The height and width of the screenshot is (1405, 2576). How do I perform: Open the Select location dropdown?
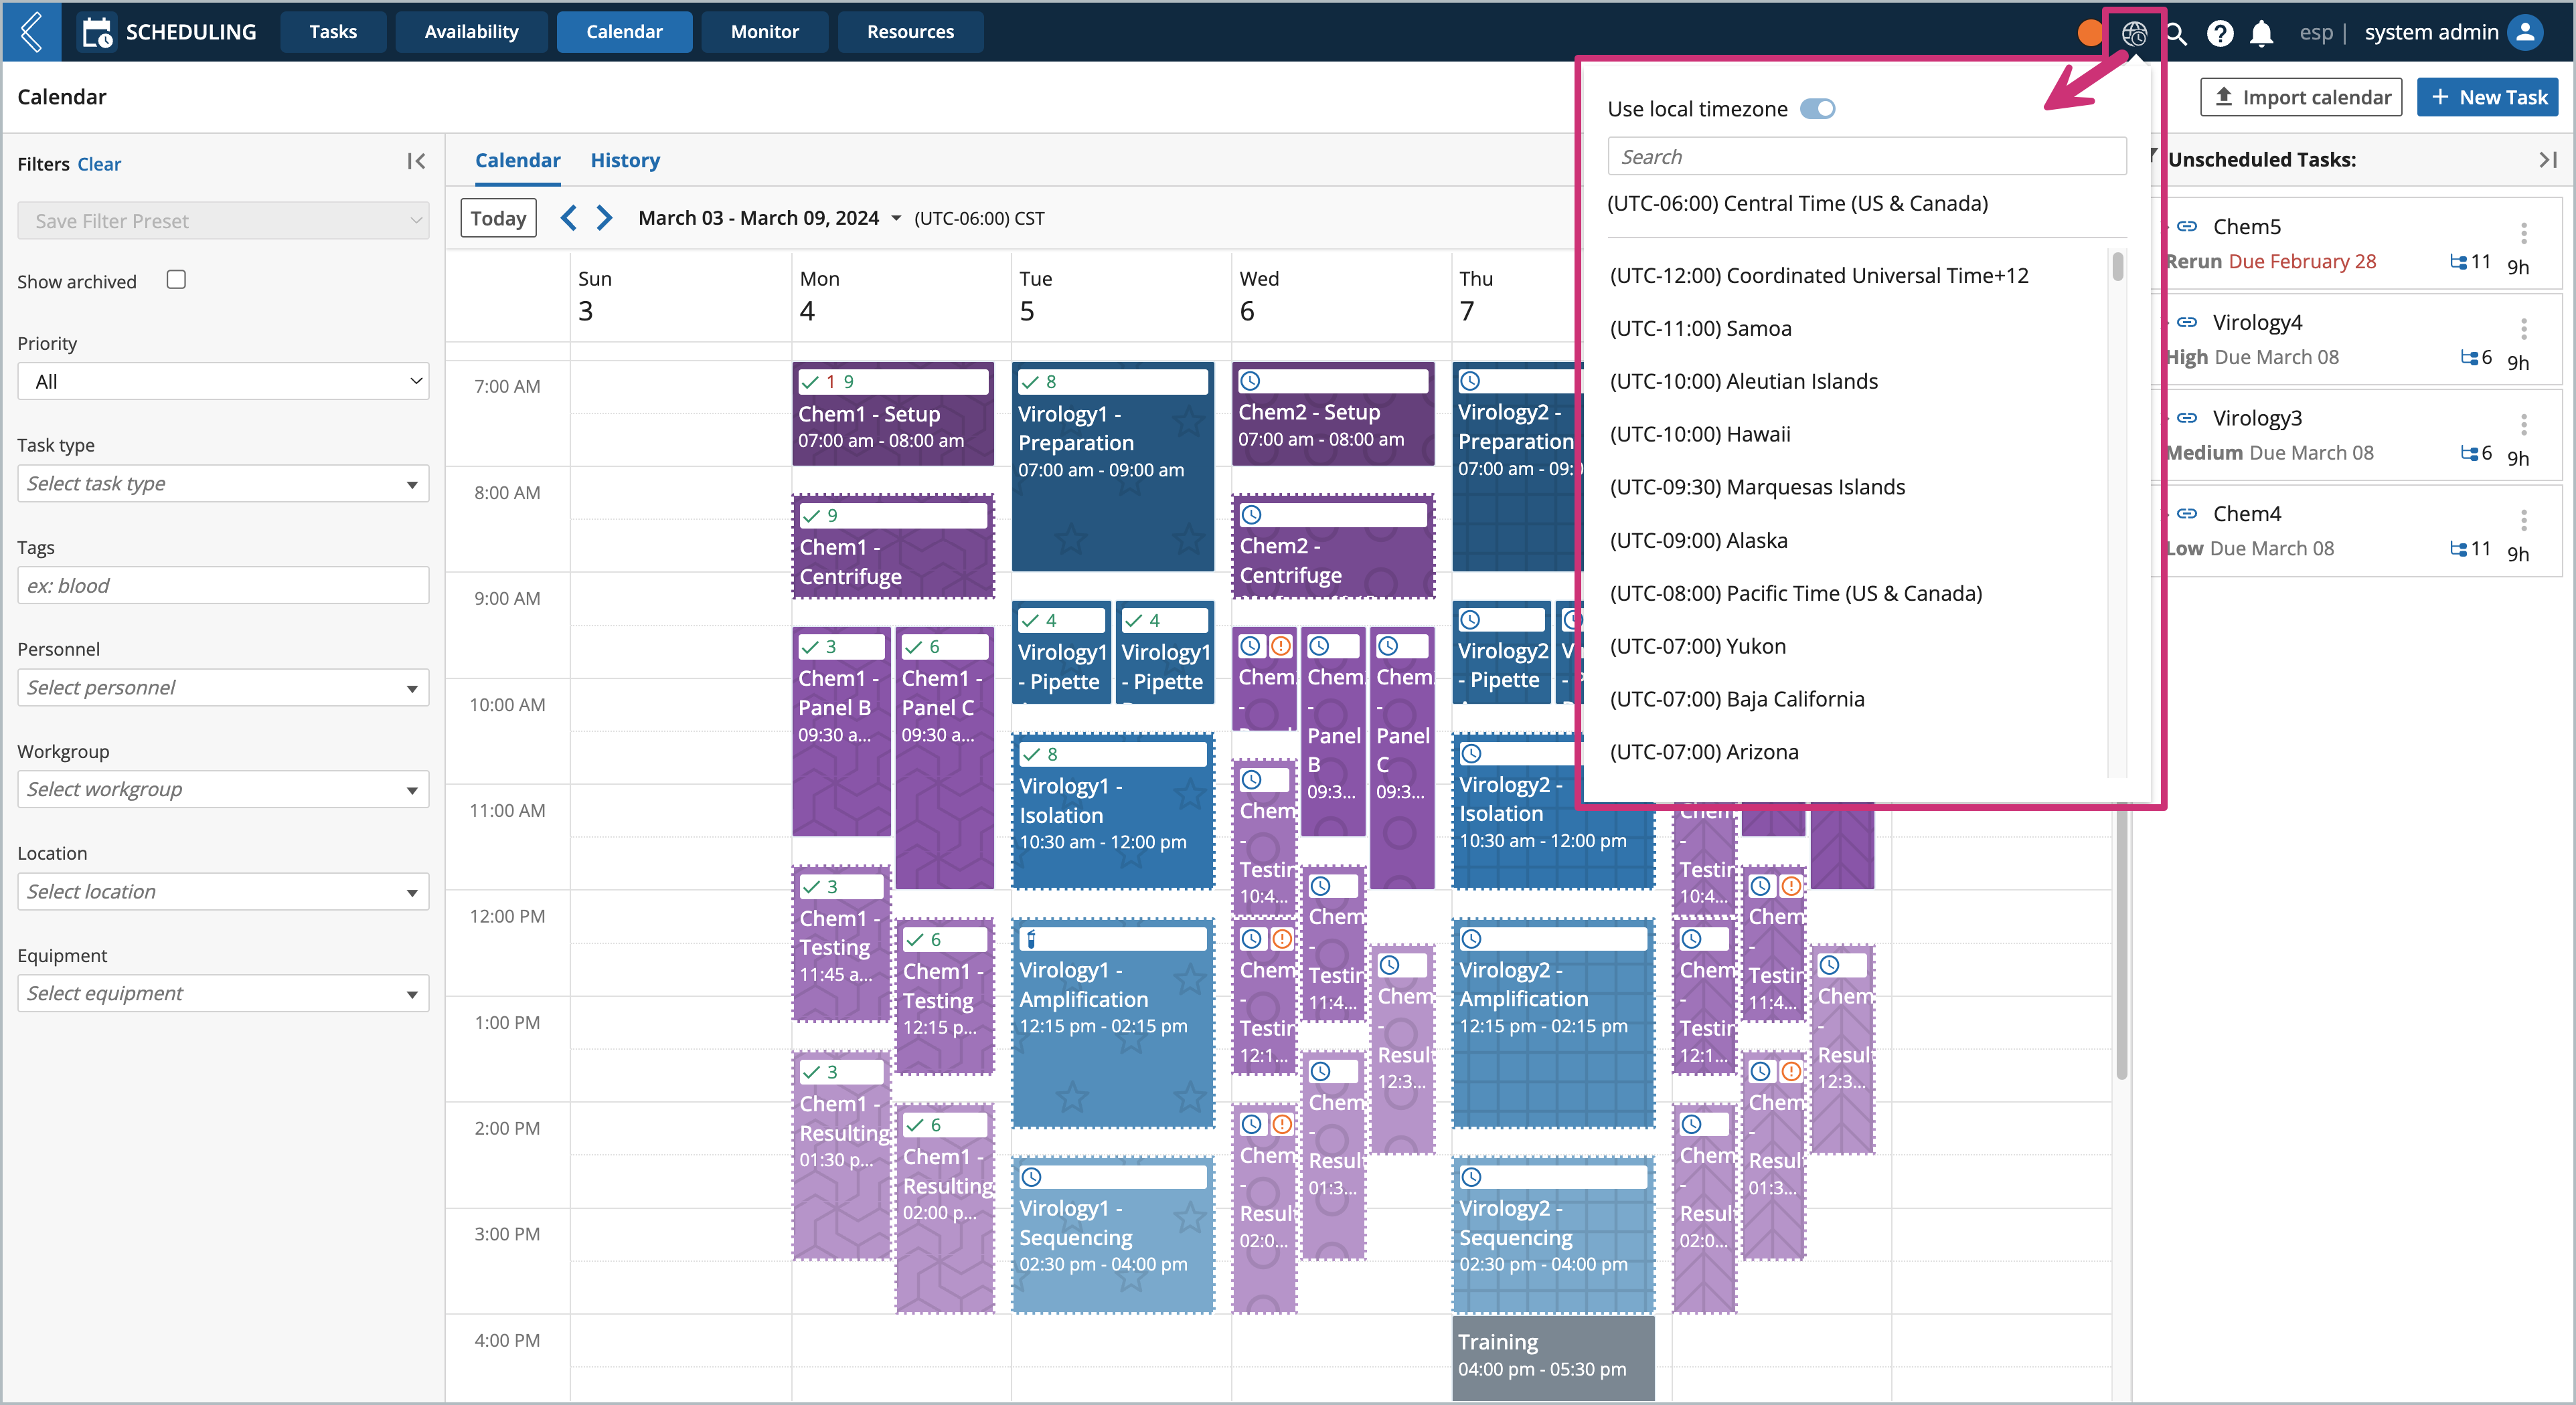pos(223,891)
